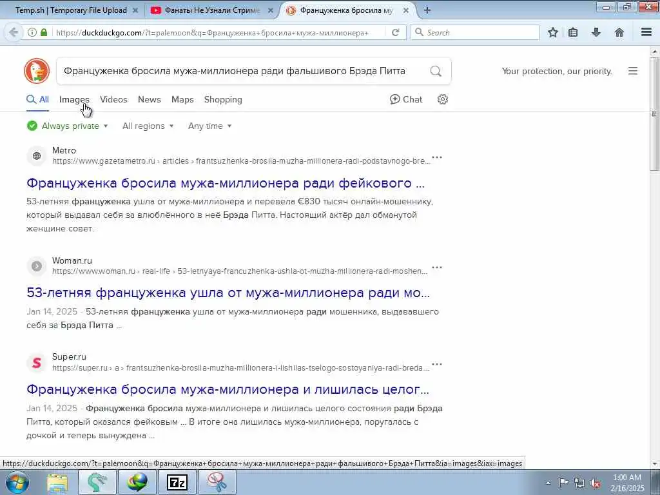Open more options for Metro result
The height and width of the screenshot is (495, 660).
[437, 157]
